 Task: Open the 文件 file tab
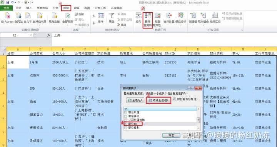pos(7,8)
